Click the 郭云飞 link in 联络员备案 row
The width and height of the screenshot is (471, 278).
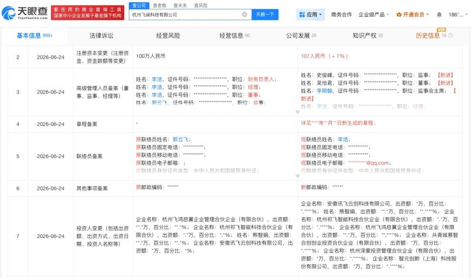(180, 140)
